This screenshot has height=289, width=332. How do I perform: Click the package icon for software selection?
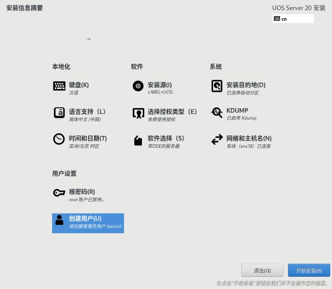click(138, 140)
